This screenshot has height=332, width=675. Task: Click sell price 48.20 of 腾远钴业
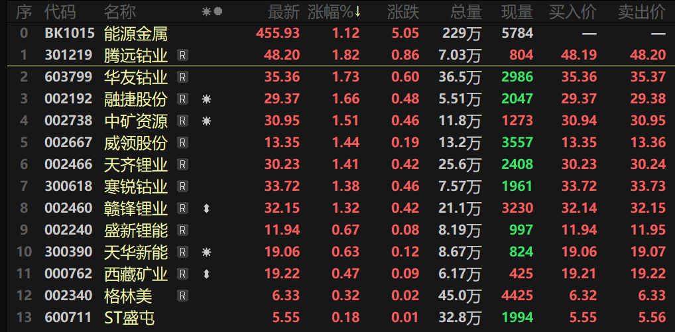(x=648, y=55)
